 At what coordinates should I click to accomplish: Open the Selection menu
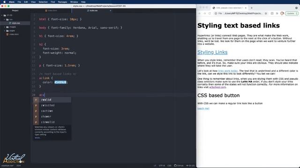43,2
